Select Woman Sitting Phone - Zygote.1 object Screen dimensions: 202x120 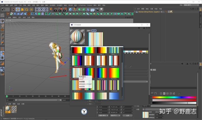tap(149, 12)
